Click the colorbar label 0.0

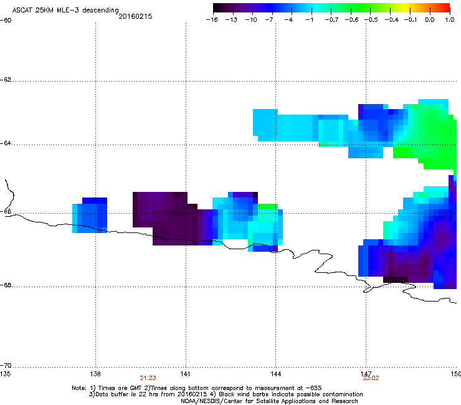[x=430, y=20]
